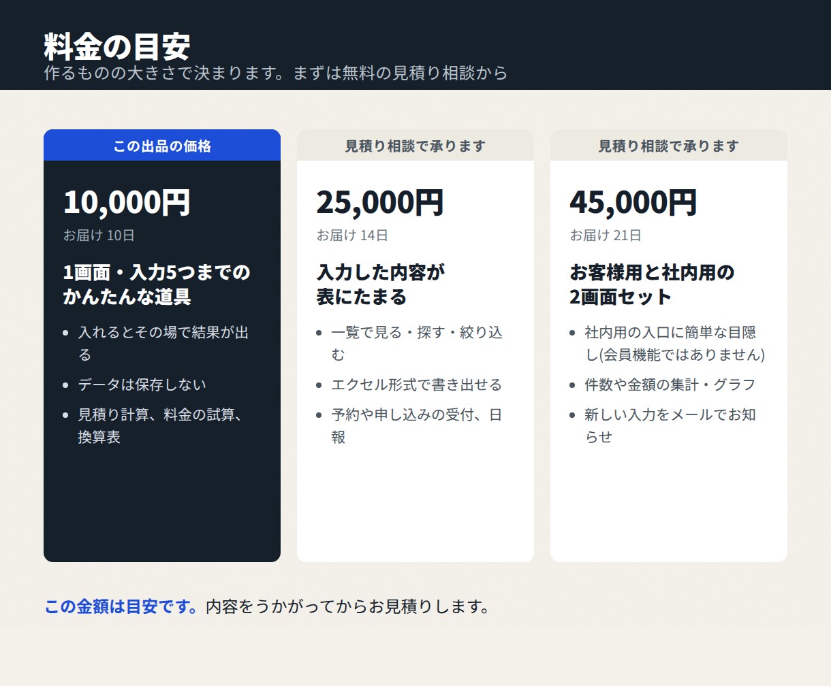Click the お届け 10日 delivery text
The width and height of the screenshot is (831, 686).
[x=99, y=235]
